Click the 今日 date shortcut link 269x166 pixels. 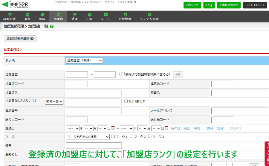point(197,128)
